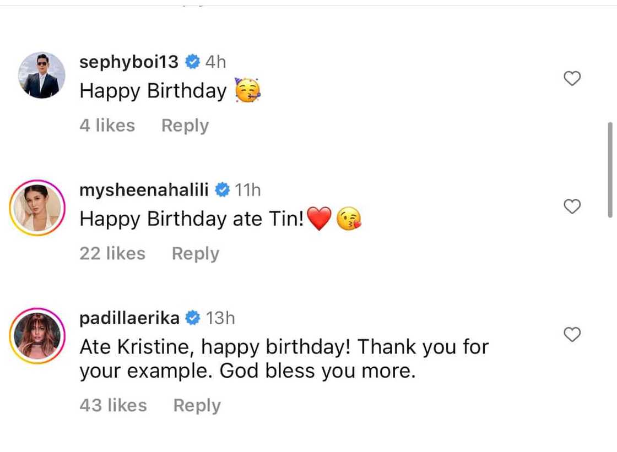Viewport: 617px width, 452px height.
Task: Reply to mysheenahalili's birthday greeting
Action: (x=196, y=253)
